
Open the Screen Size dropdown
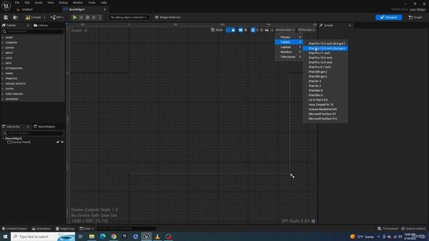click(285, 29)
